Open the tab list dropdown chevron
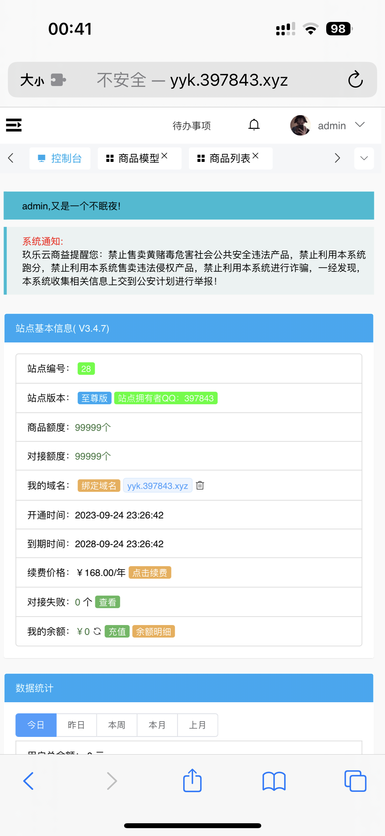 point(364,158)
